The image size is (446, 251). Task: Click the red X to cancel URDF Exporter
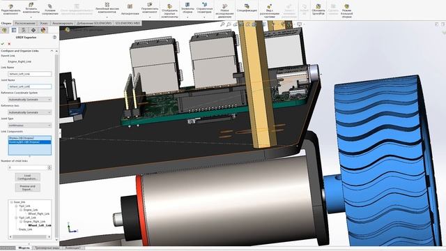click(9, 44)
